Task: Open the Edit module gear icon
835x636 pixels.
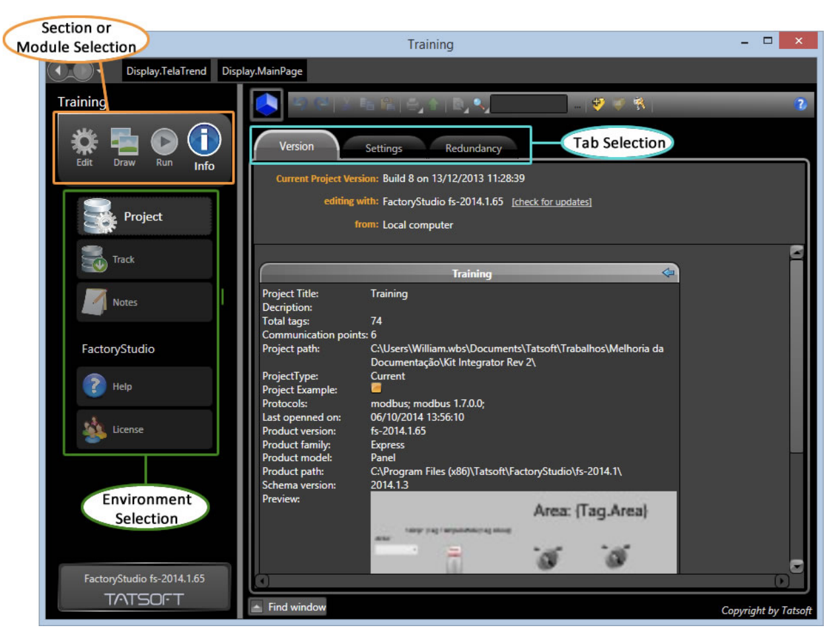Action: pos(84,142)
